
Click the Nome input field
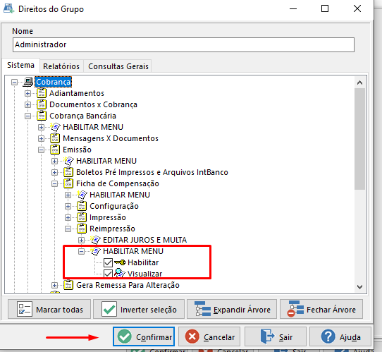183,44
